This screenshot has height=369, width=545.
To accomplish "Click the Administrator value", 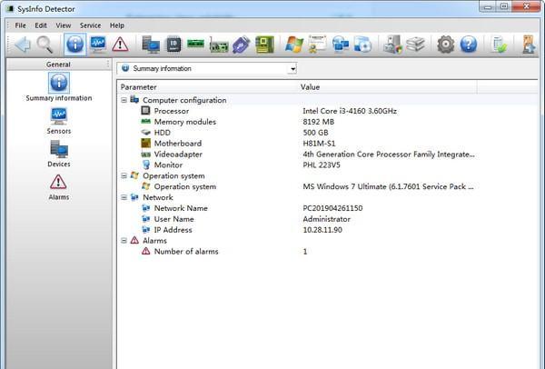I will 327,219.
